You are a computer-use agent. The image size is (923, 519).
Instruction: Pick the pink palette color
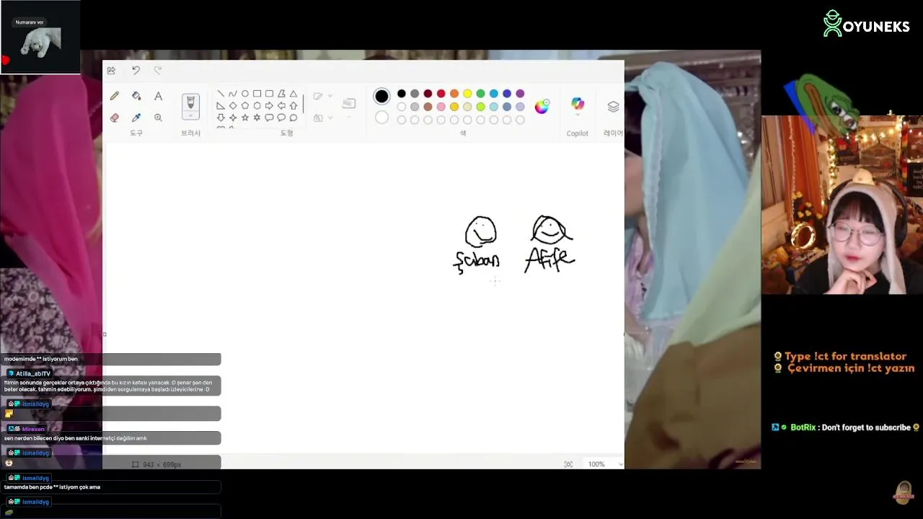coord(441,107)
